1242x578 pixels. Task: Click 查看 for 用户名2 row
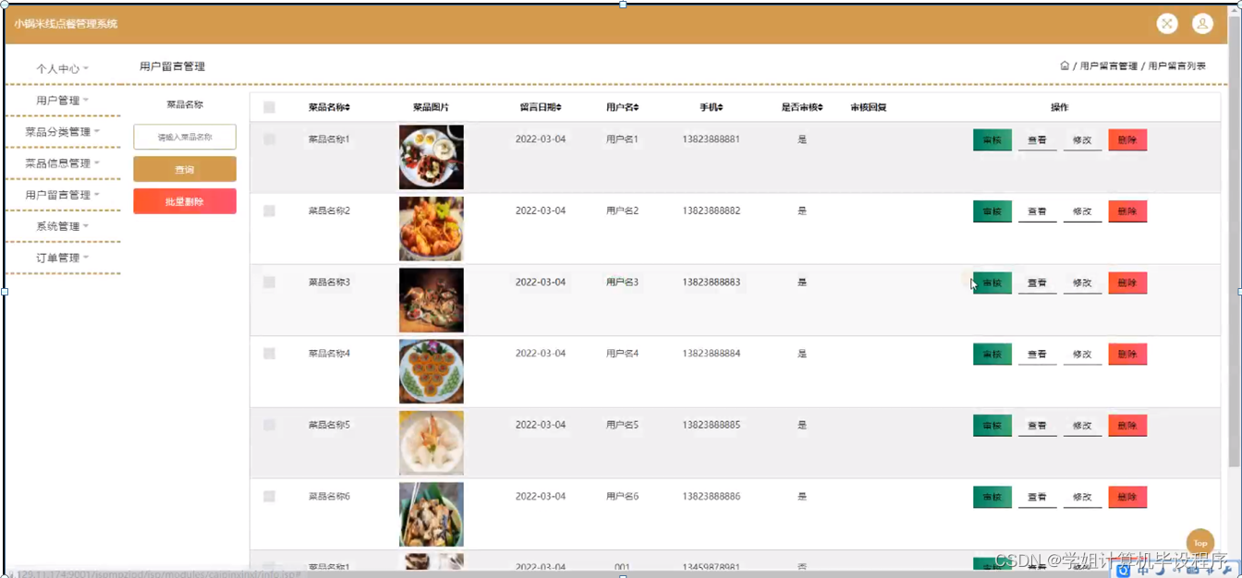click(x=1037, y=211)
